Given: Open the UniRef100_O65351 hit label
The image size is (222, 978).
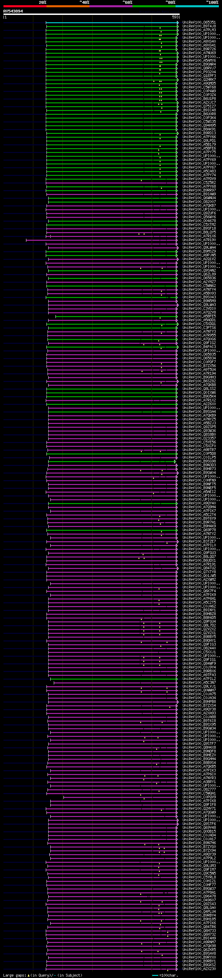Looking at the screenshot, I should tap(199, 23).
